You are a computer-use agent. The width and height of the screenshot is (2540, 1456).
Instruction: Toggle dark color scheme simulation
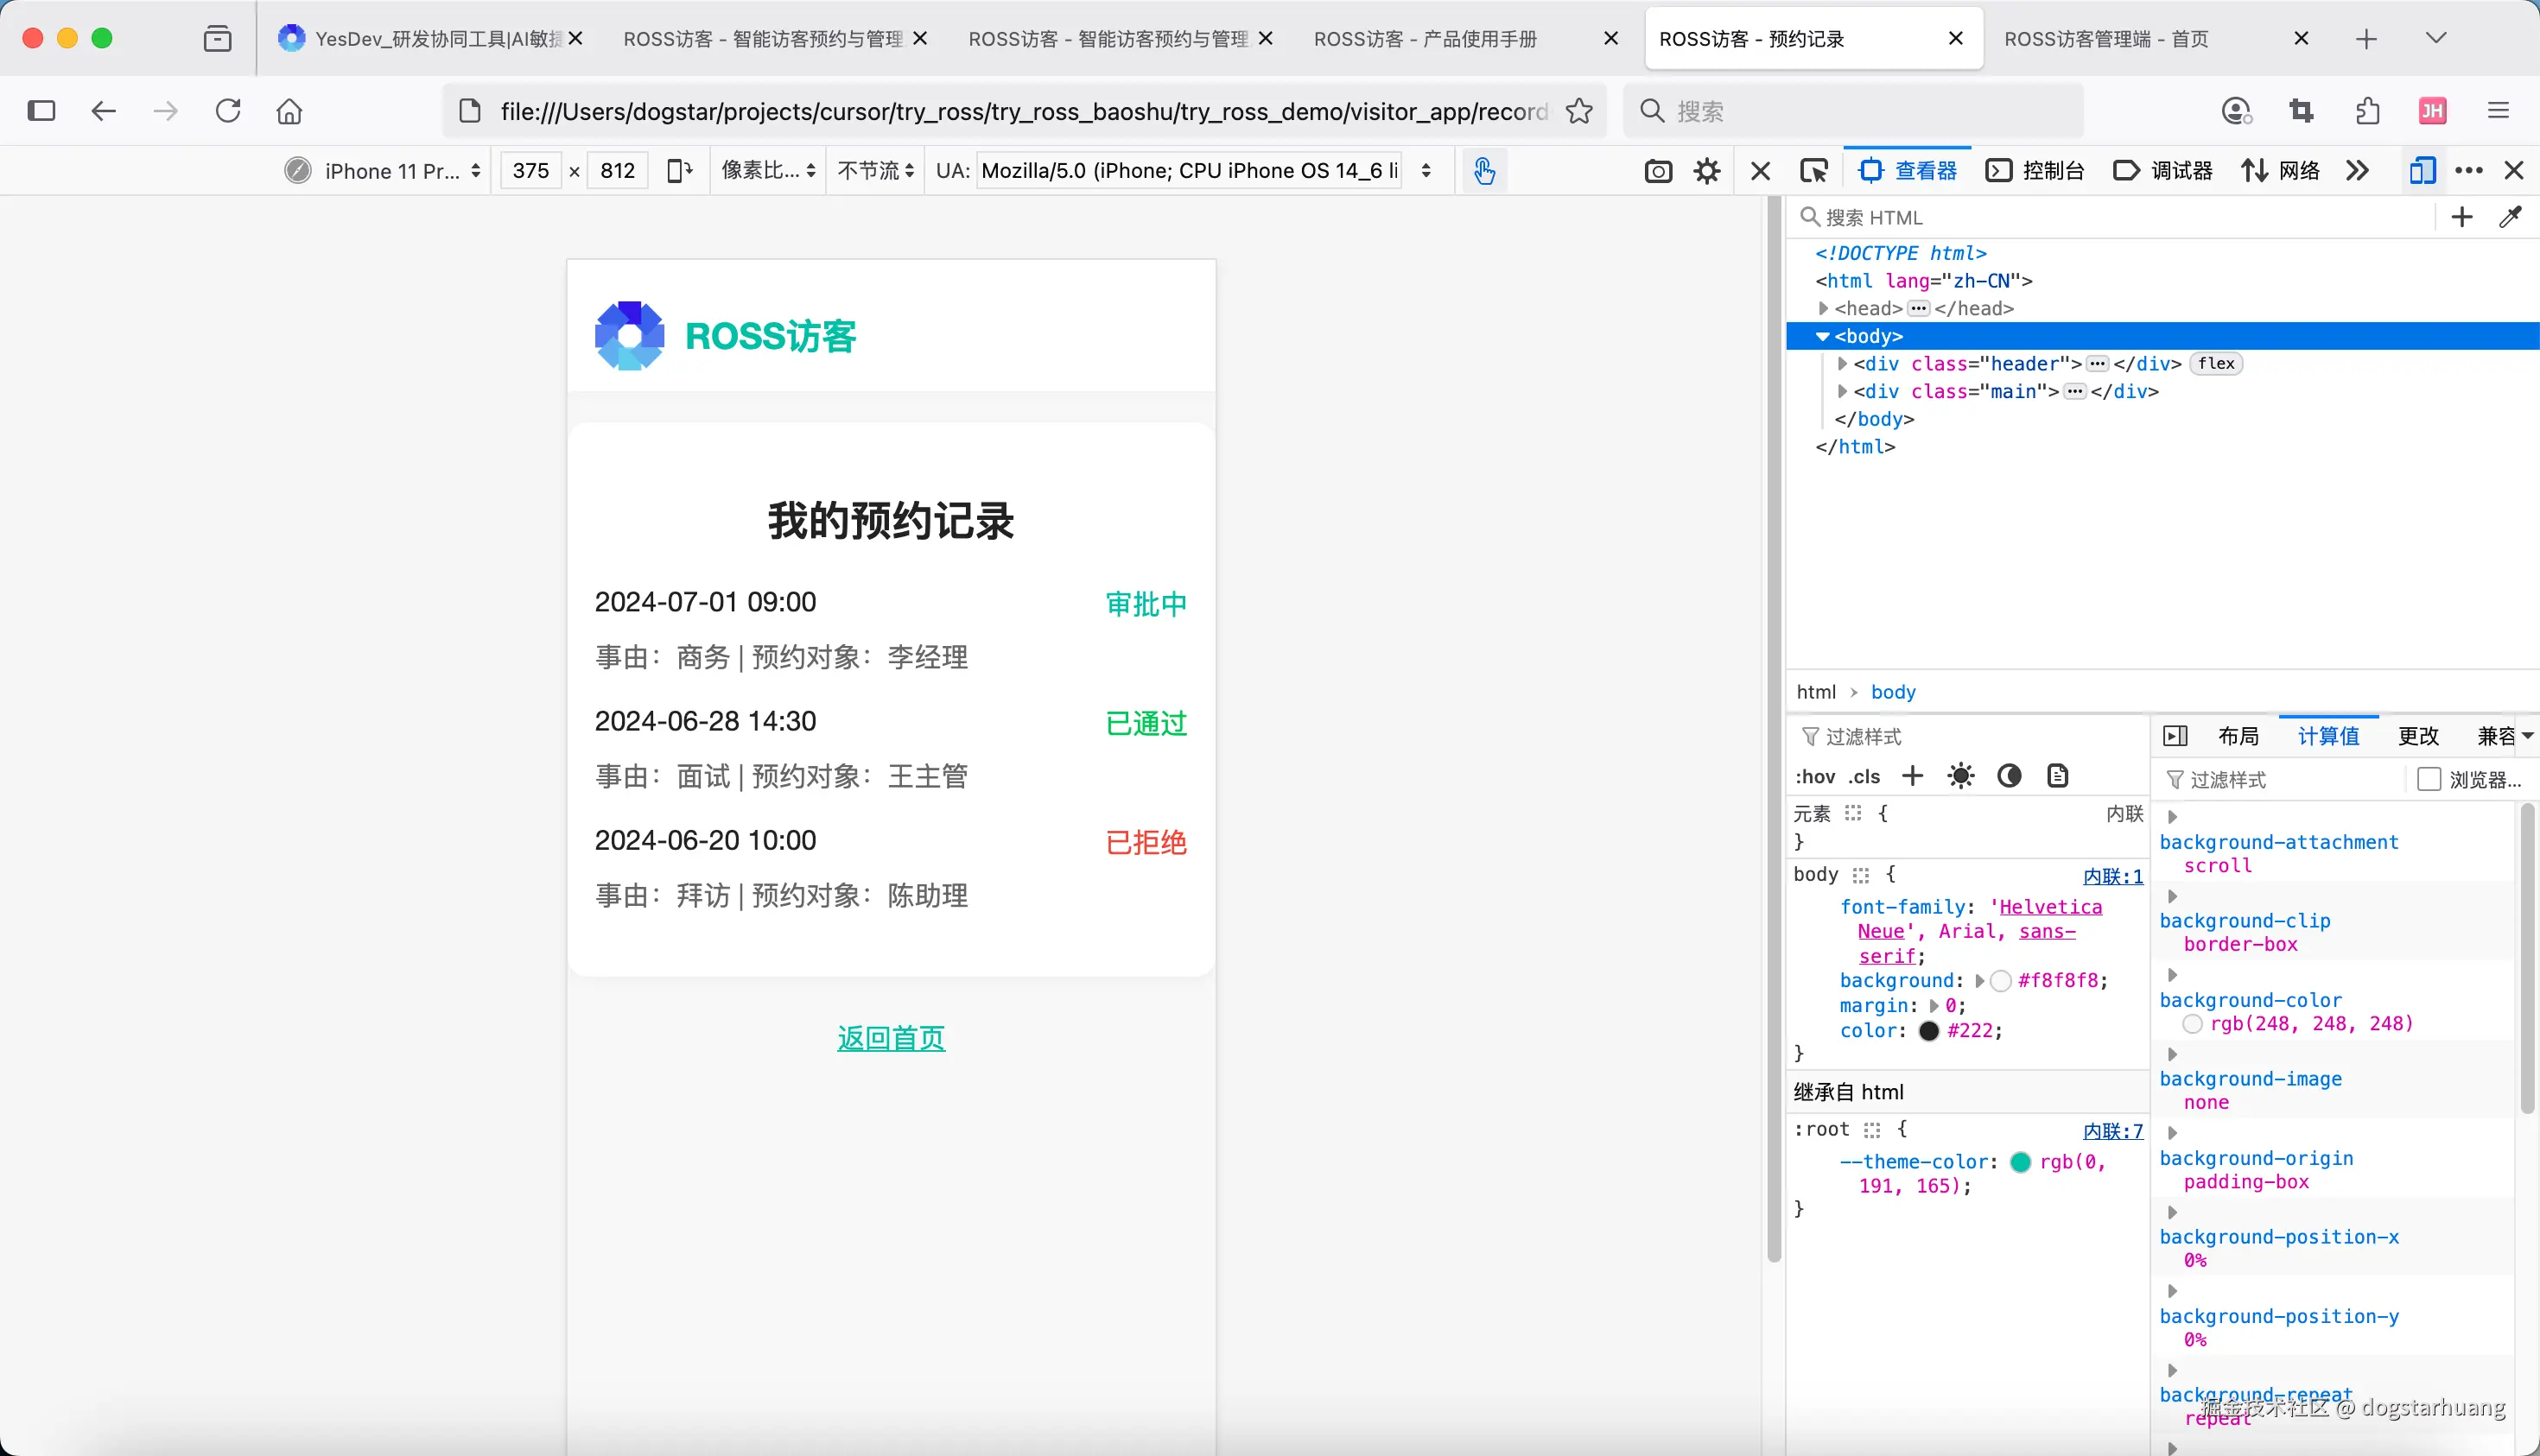tap(2009, 776)
